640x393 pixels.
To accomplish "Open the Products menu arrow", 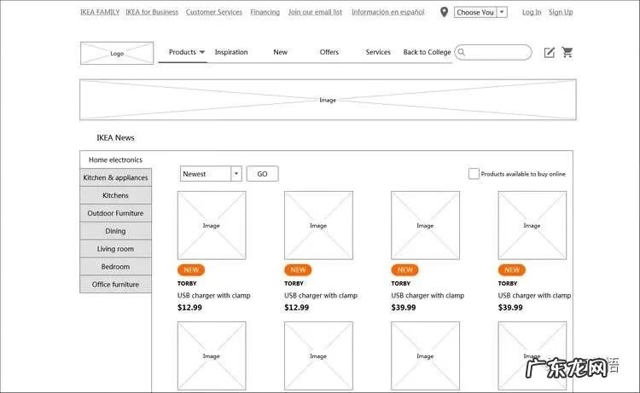I will pos(202,52).
